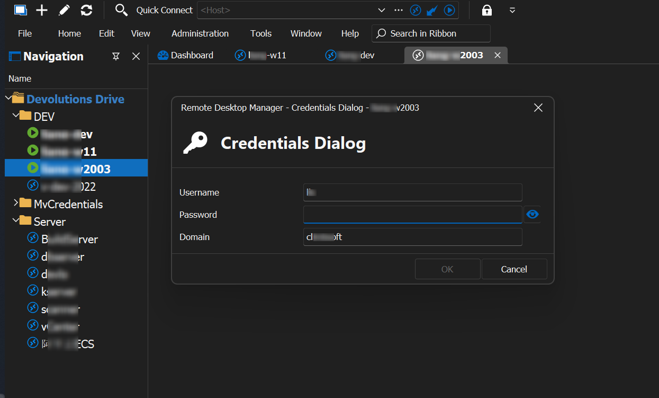Click the plus icon to add entry

tap(42, 10)
